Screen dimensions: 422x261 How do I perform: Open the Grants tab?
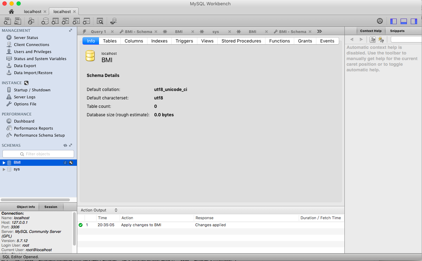click(x=305, y=41)
